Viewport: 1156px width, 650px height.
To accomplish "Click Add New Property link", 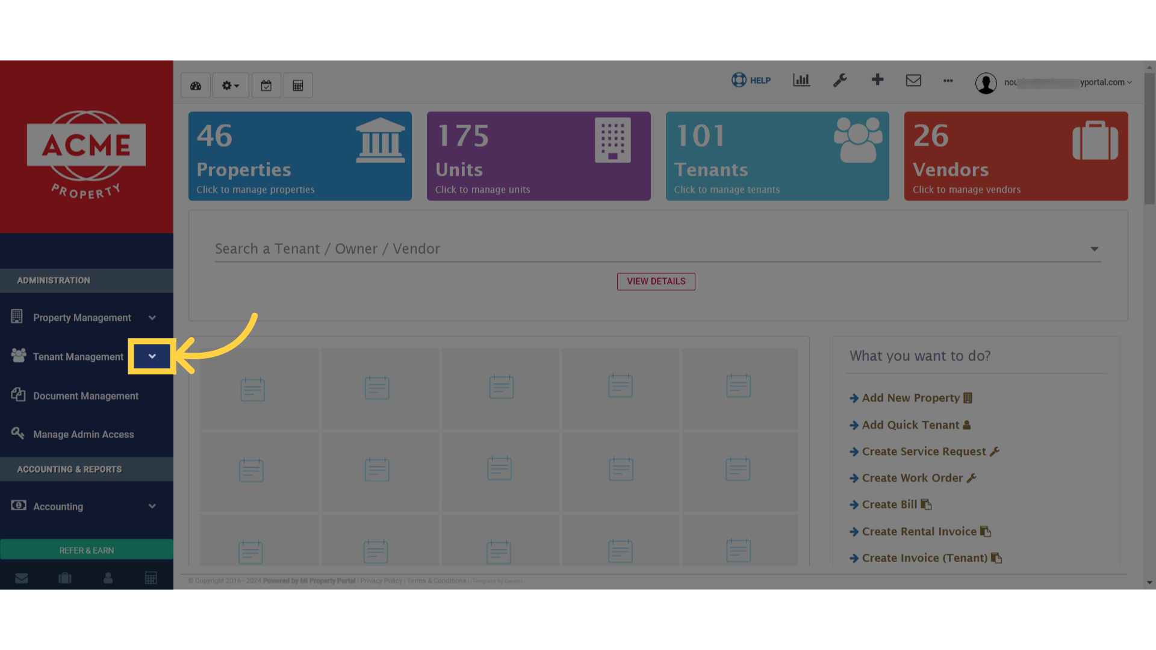I will pyautogui.click(x=911, y=398).
